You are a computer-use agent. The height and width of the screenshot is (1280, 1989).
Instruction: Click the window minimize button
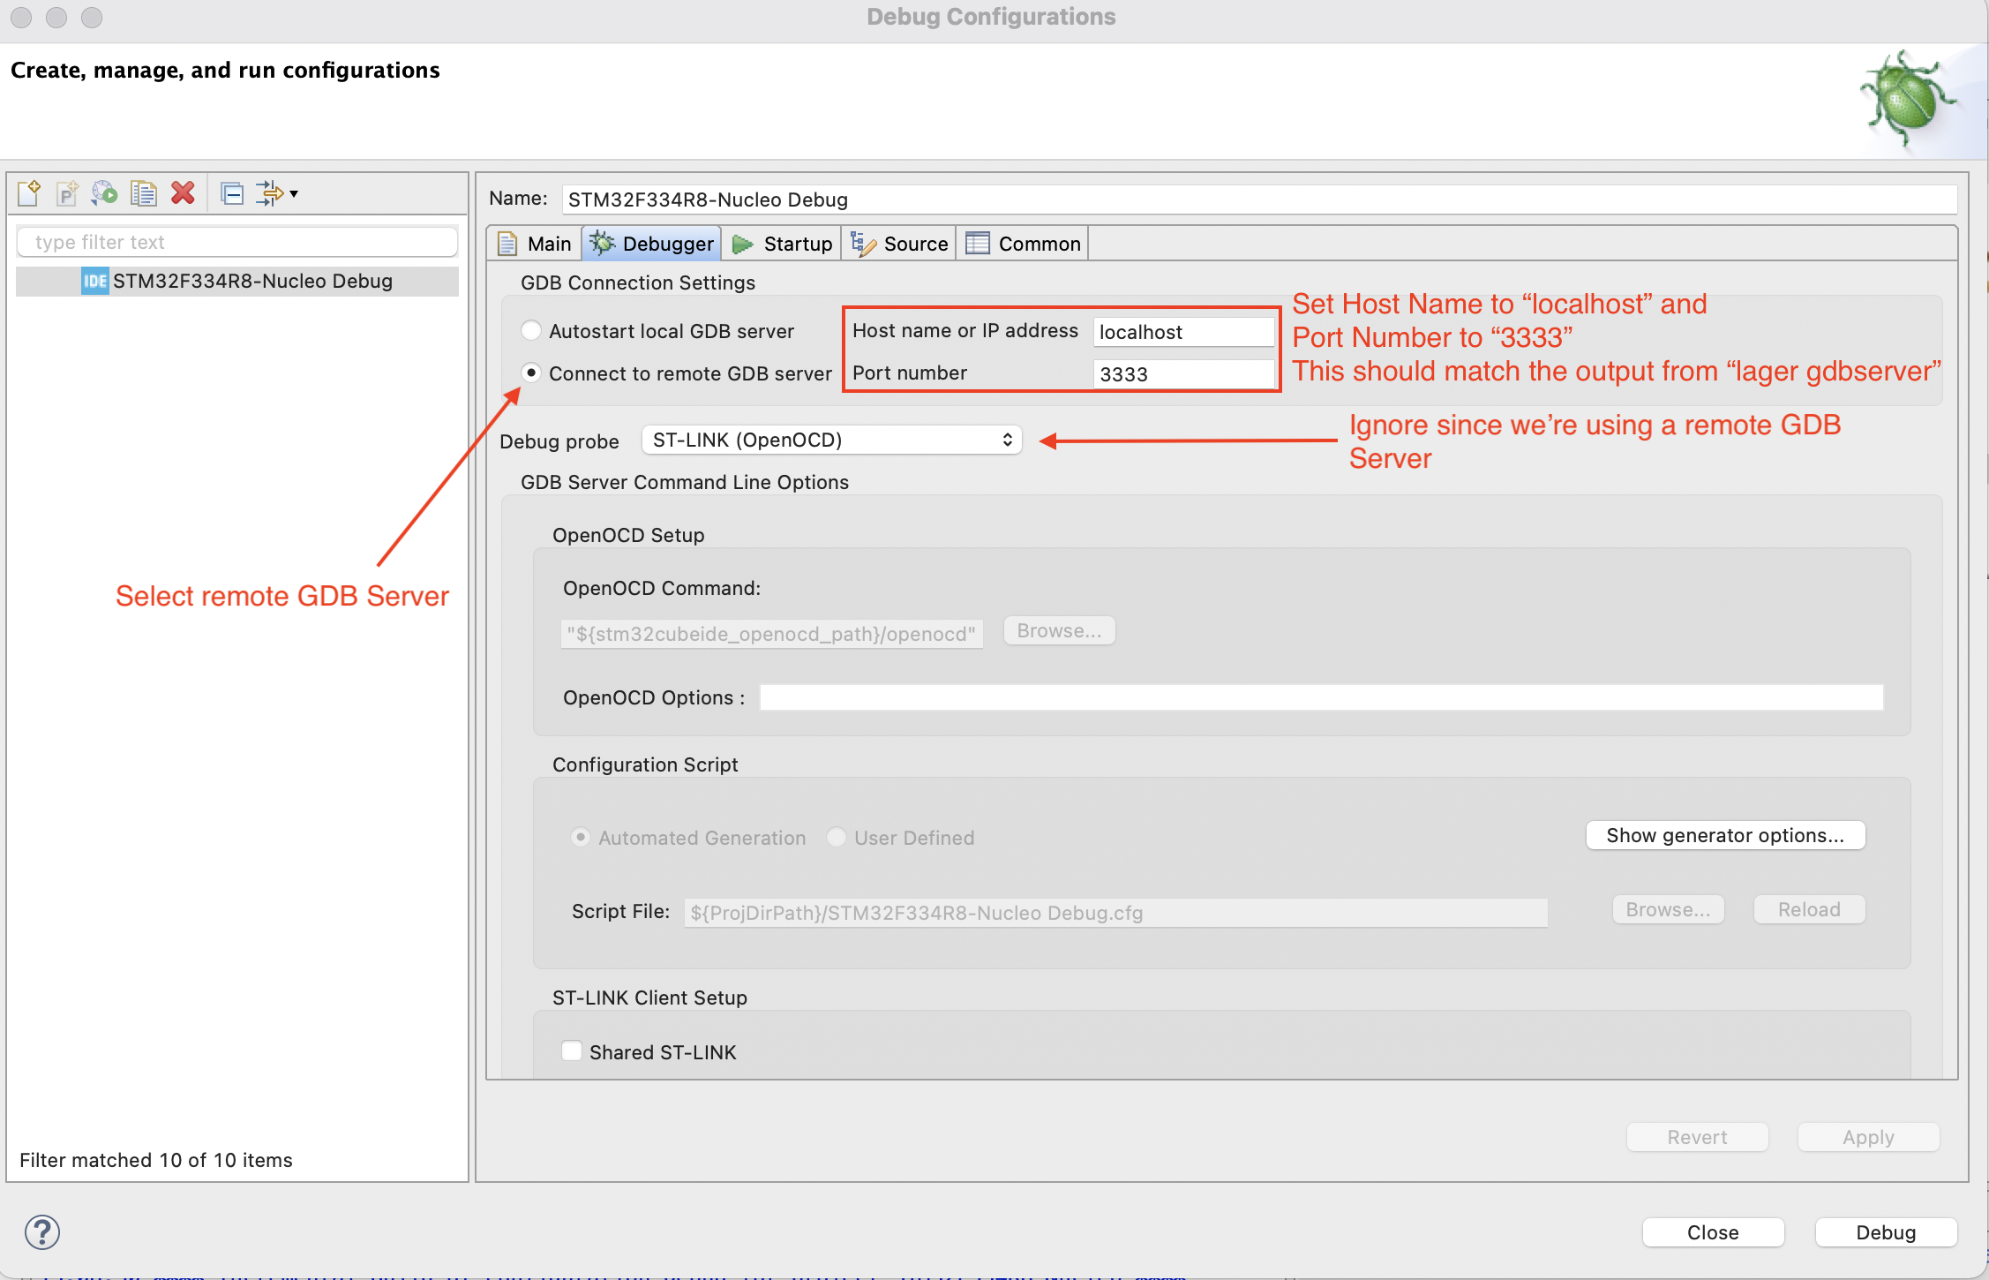(x=56, y=17)
